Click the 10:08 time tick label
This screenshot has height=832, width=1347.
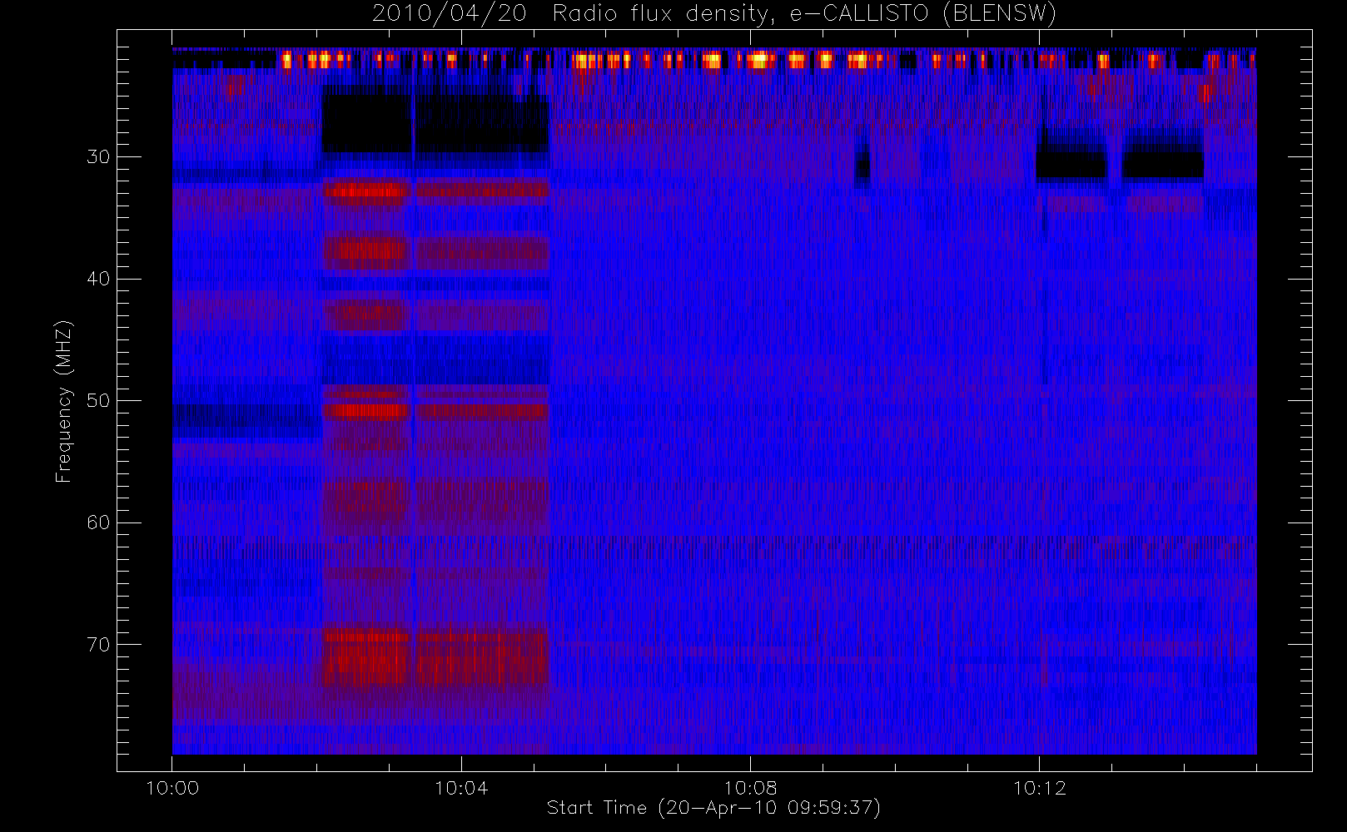[x=750, y=788]
